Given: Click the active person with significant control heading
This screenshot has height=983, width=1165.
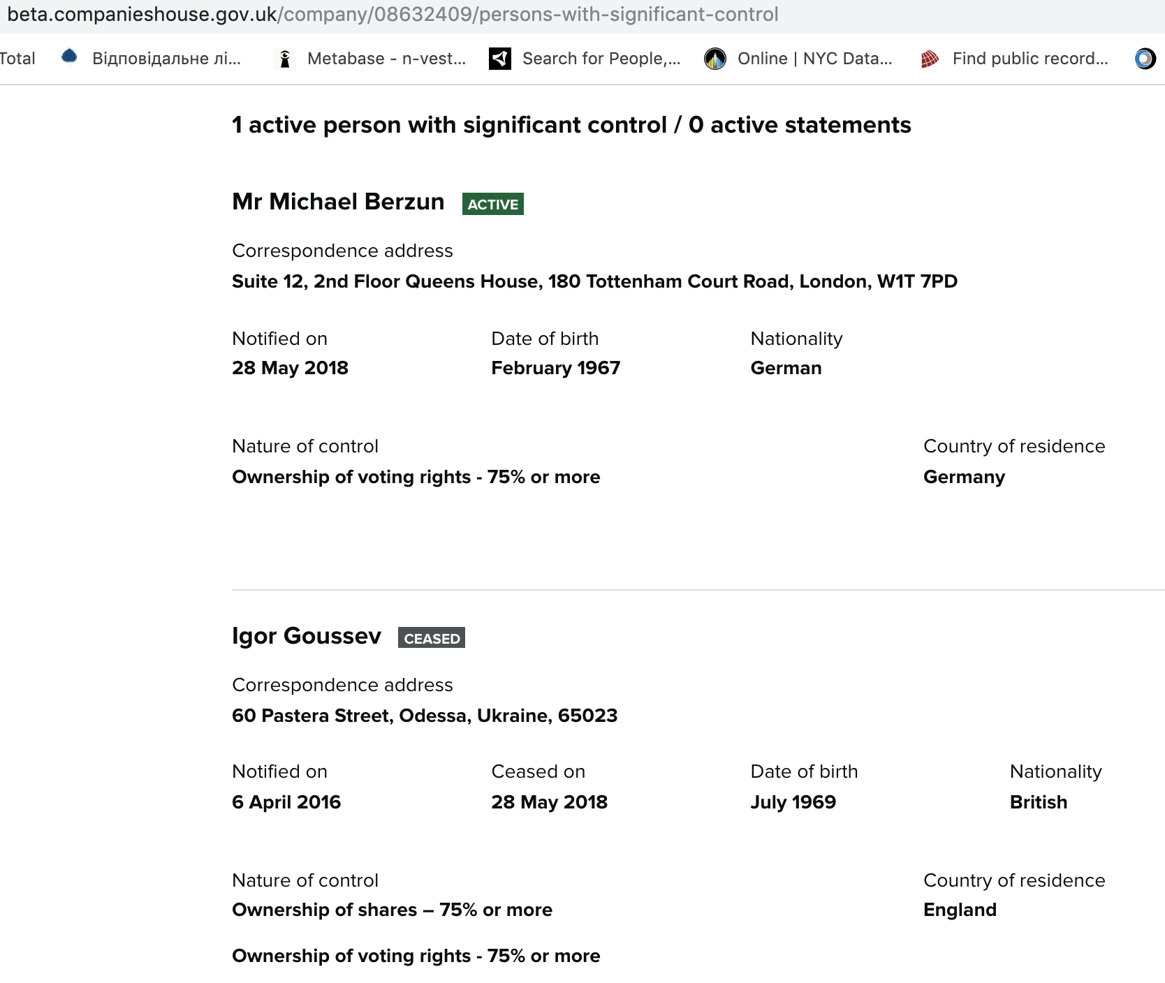Looking at the screenshot, I should tap(571, 125).
